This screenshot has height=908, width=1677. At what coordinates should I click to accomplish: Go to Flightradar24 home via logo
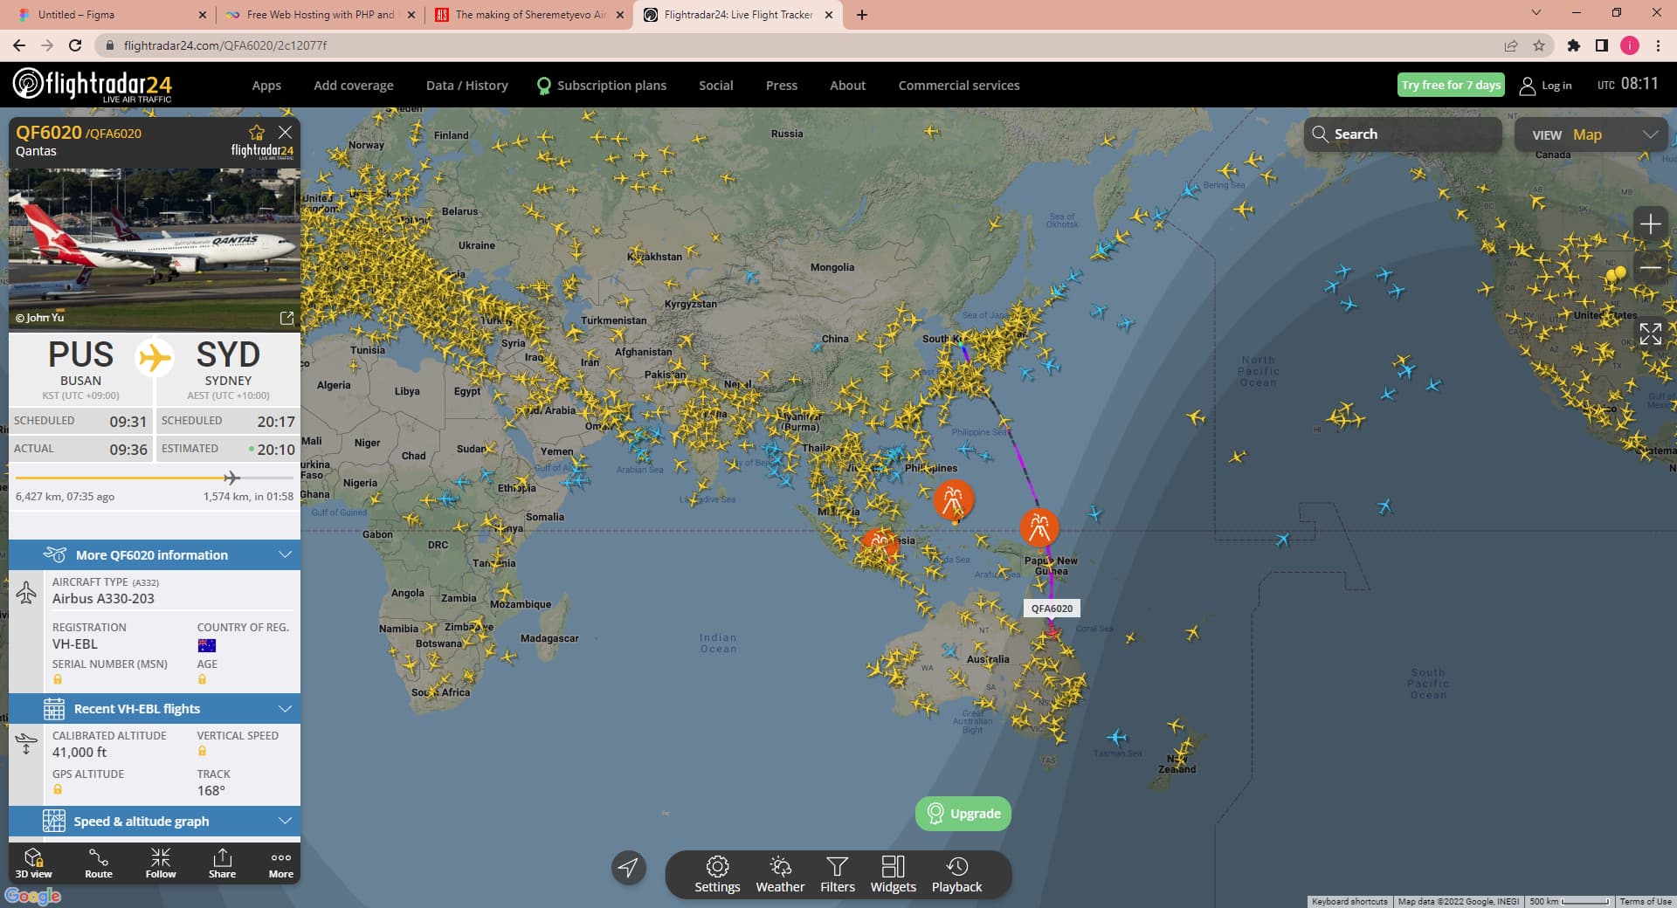tap(93, 85)
